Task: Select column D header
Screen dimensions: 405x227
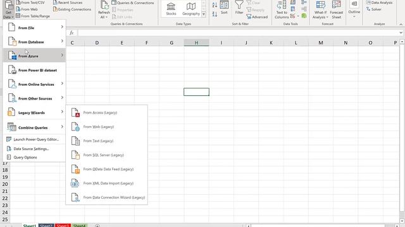Action: pyautogui.click(x=97, y=43)
